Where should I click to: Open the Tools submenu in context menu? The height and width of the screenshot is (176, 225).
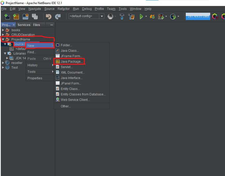click(x=40, y=72)
